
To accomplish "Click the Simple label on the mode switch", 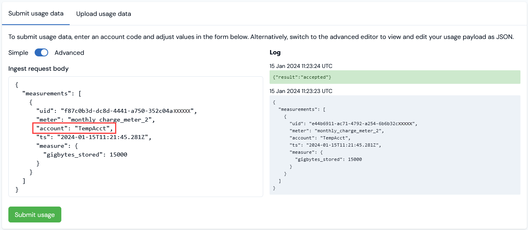I will coord(18,52).
